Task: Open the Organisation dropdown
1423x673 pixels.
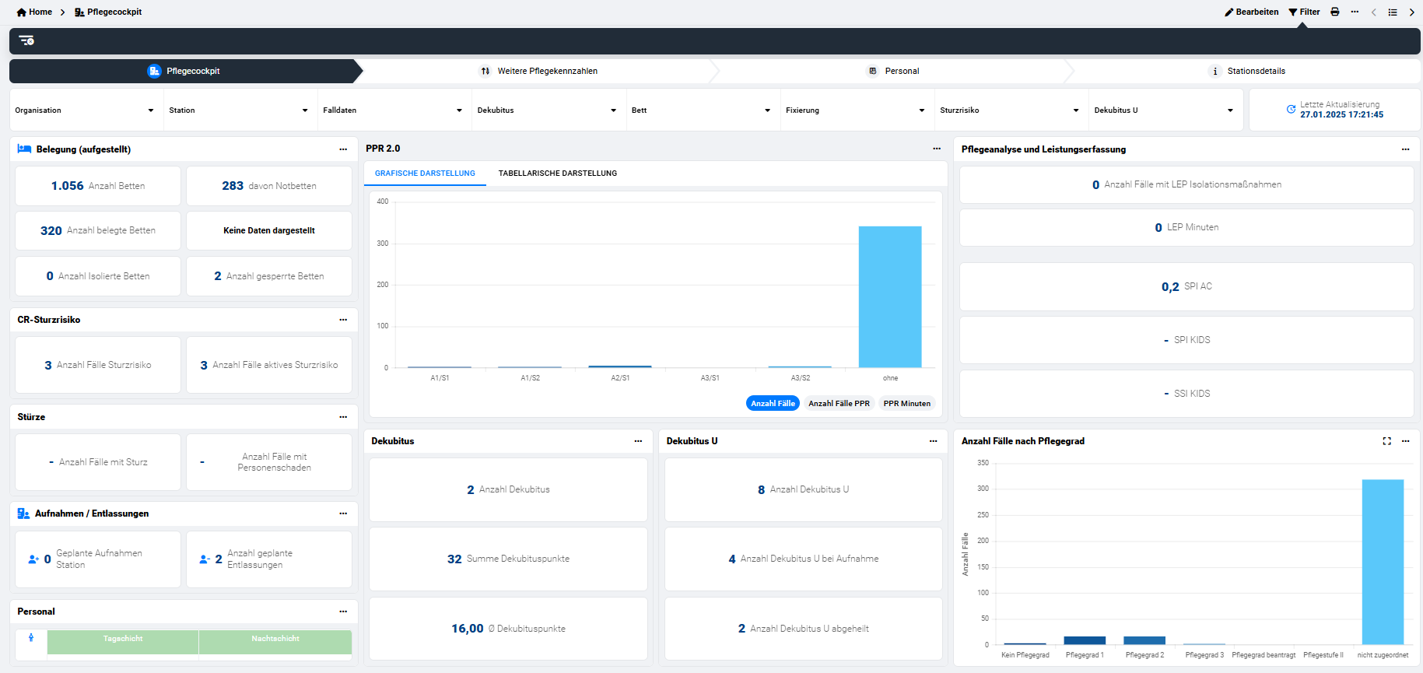Action: (85, 110)
